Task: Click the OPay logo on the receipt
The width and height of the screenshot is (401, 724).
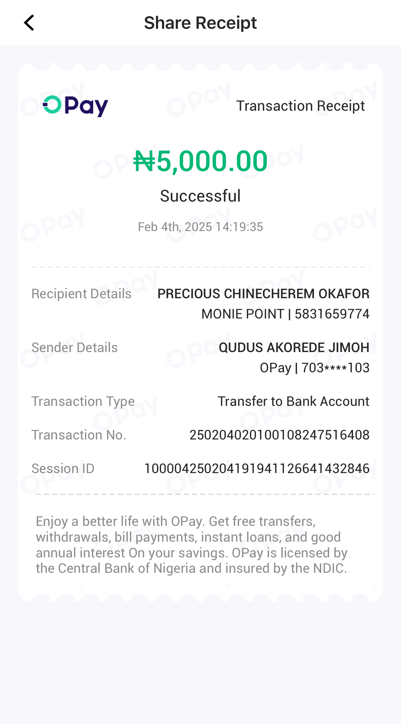Action: pyautogui.click(x=75, y=106)
